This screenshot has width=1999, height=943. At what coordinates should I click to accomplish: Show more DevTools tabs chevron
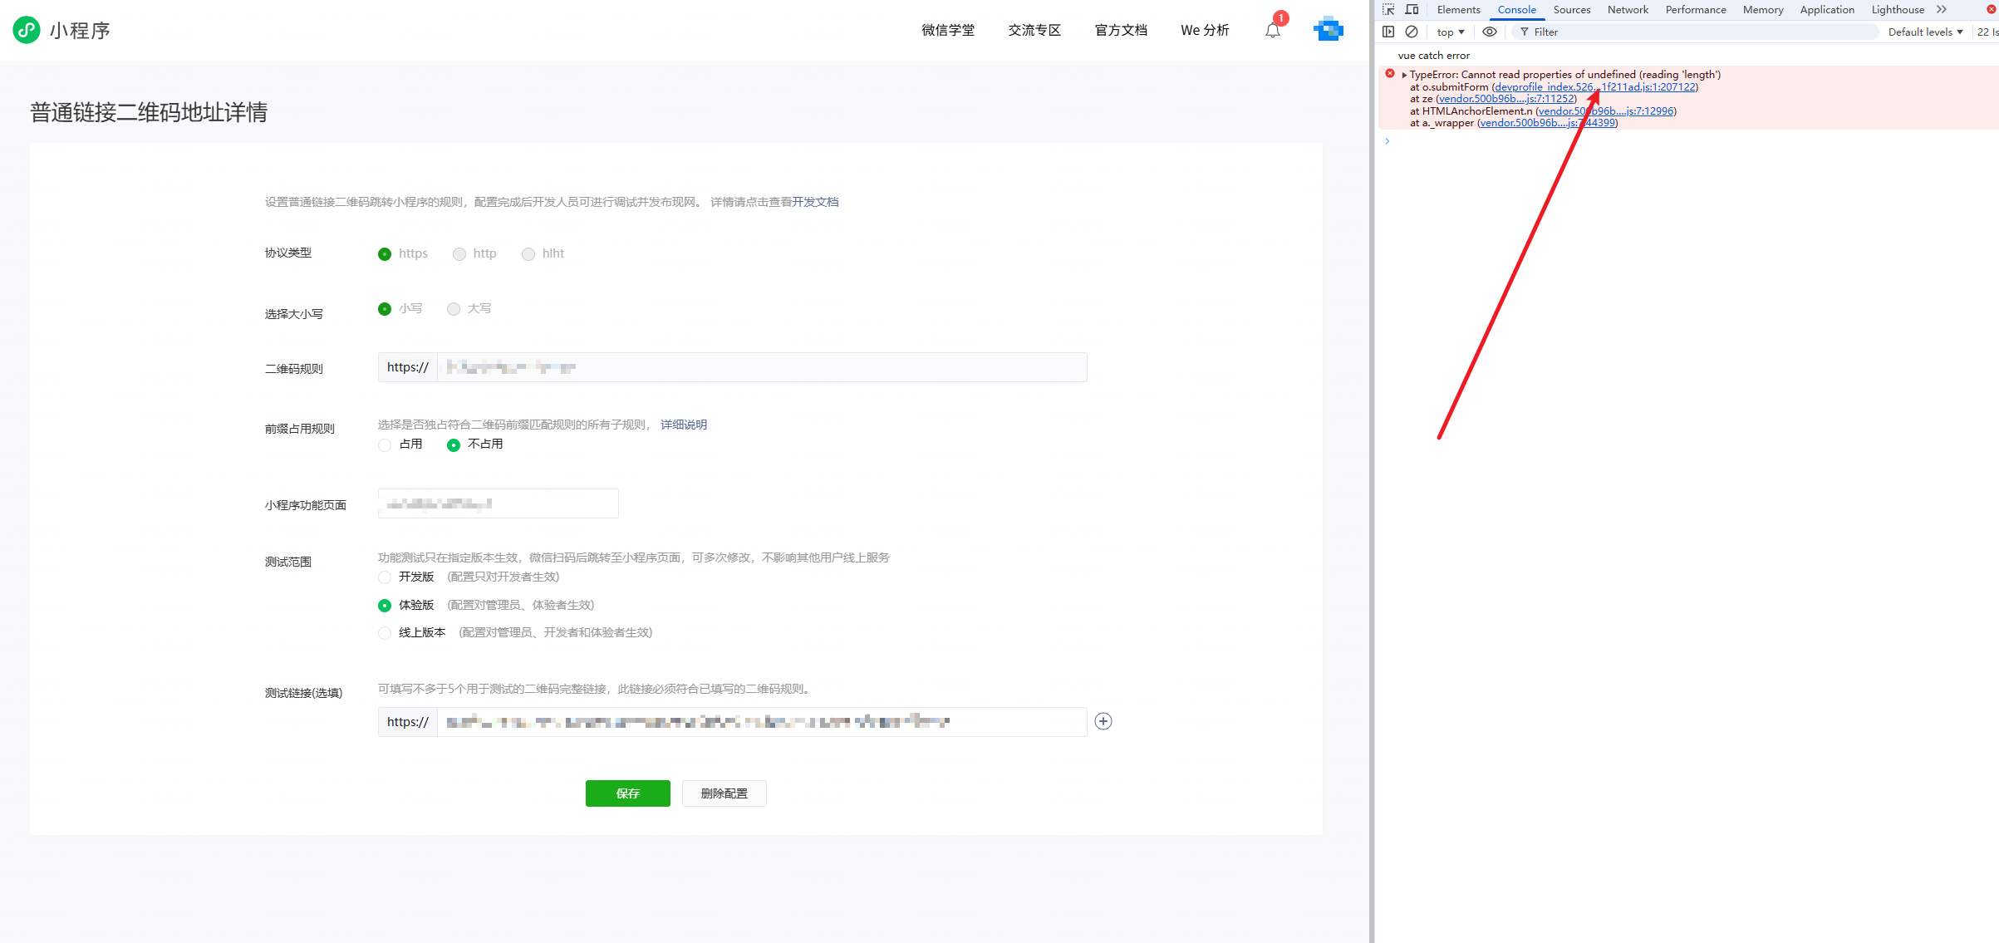(x=1942, y=10)
